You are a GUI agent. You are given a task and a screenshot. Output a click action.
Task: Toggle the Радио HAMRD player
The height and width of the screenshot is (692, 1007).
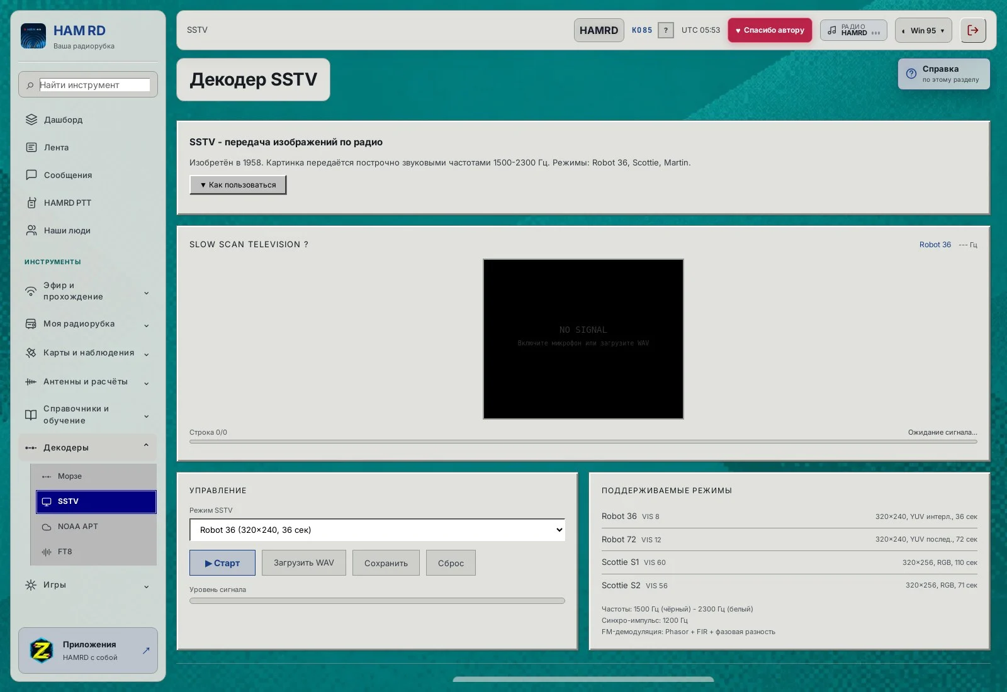click(853, 30)
